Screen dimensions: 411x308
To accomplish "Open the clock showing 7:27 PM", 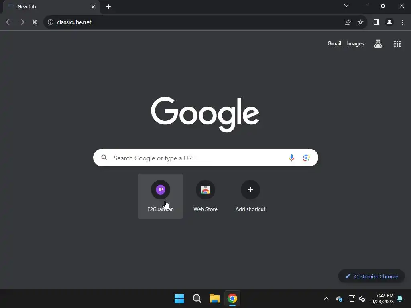I will (383, 298).
